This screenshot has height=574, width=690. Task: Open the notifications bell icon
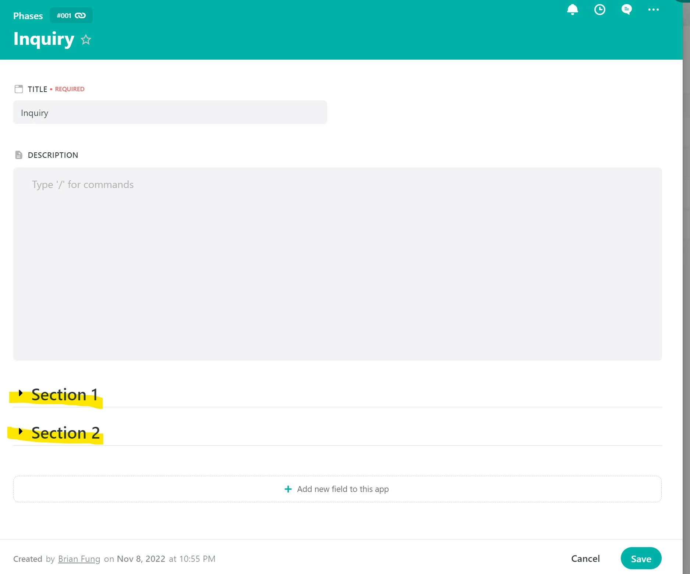point(572,10)
